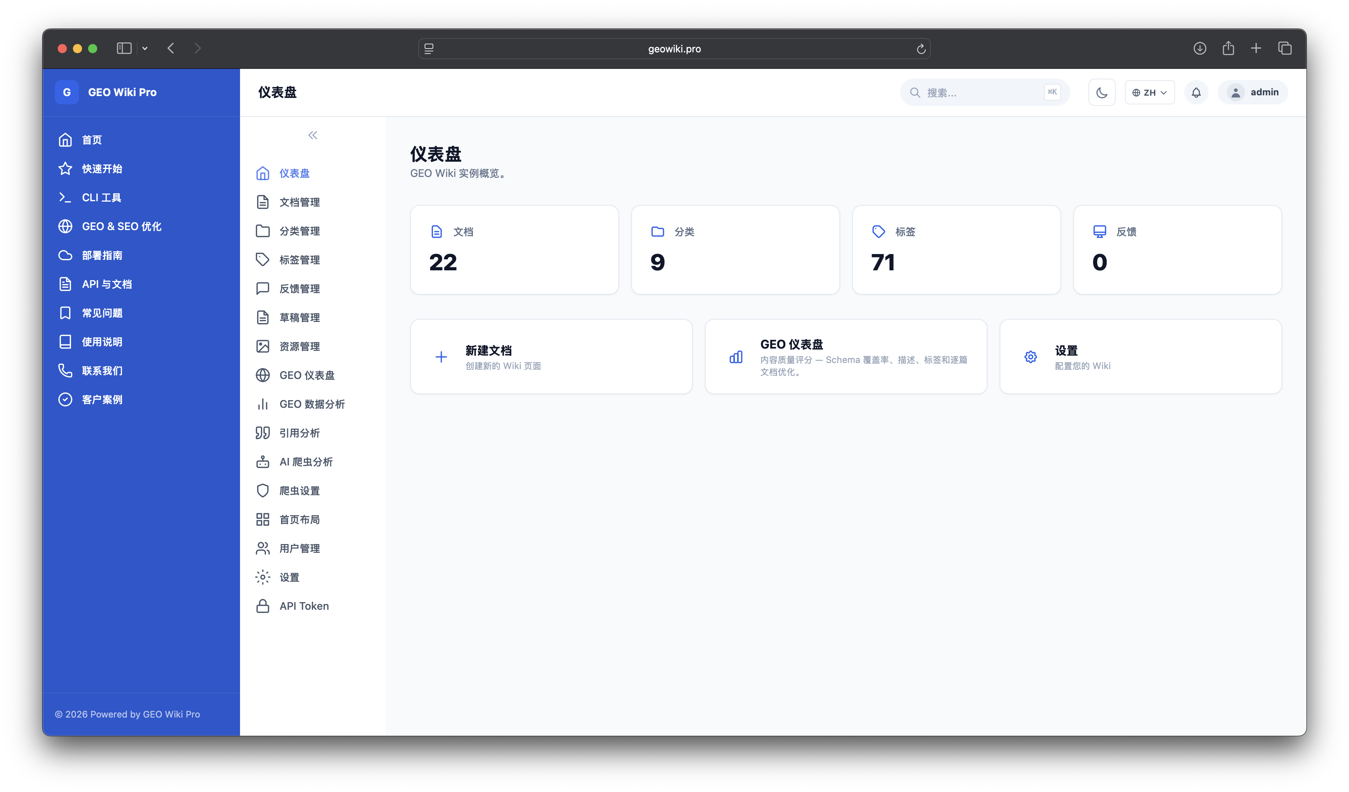1349x792 pixels.
Task: Toggle the Safari sidebar button
Action: click(x=124, y=48)
